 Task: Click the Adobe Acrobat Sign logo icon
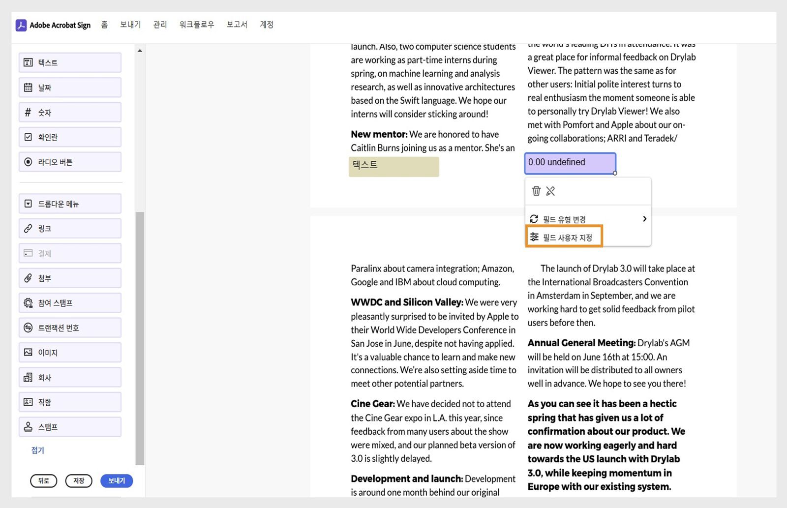(x=21, y=25)
